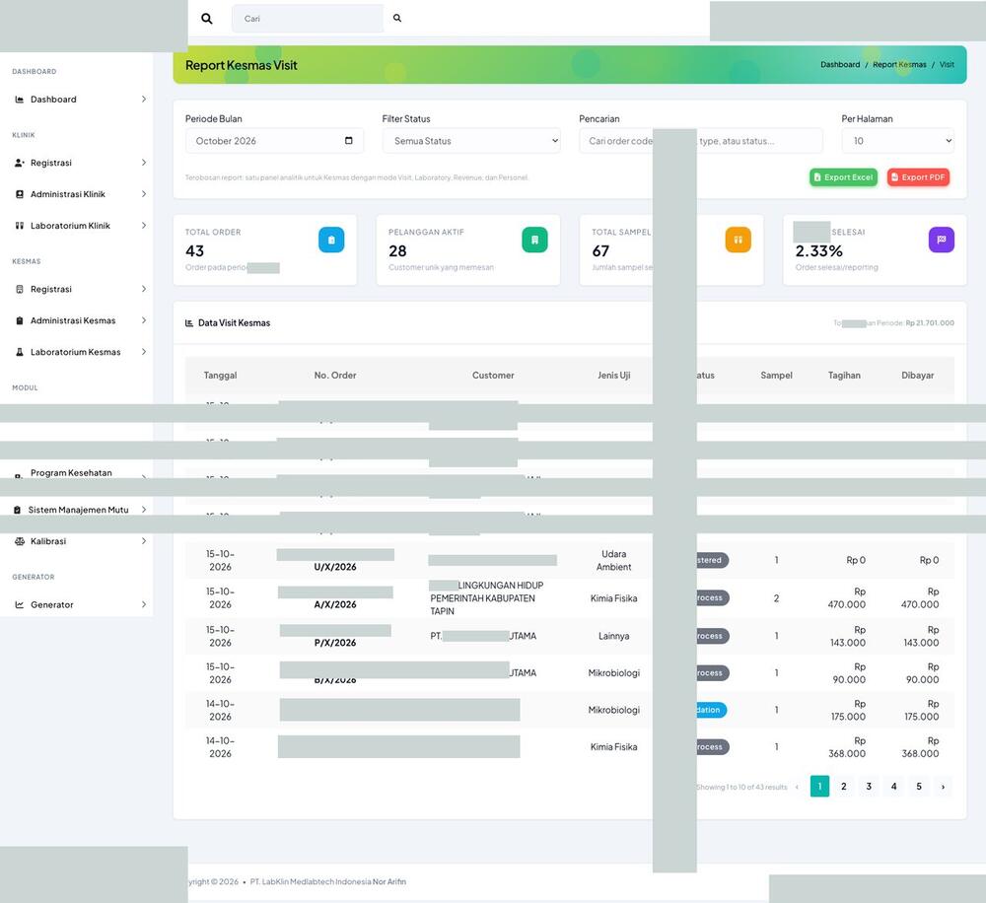Open the Filter Status dropdown

tap(471, 141)
